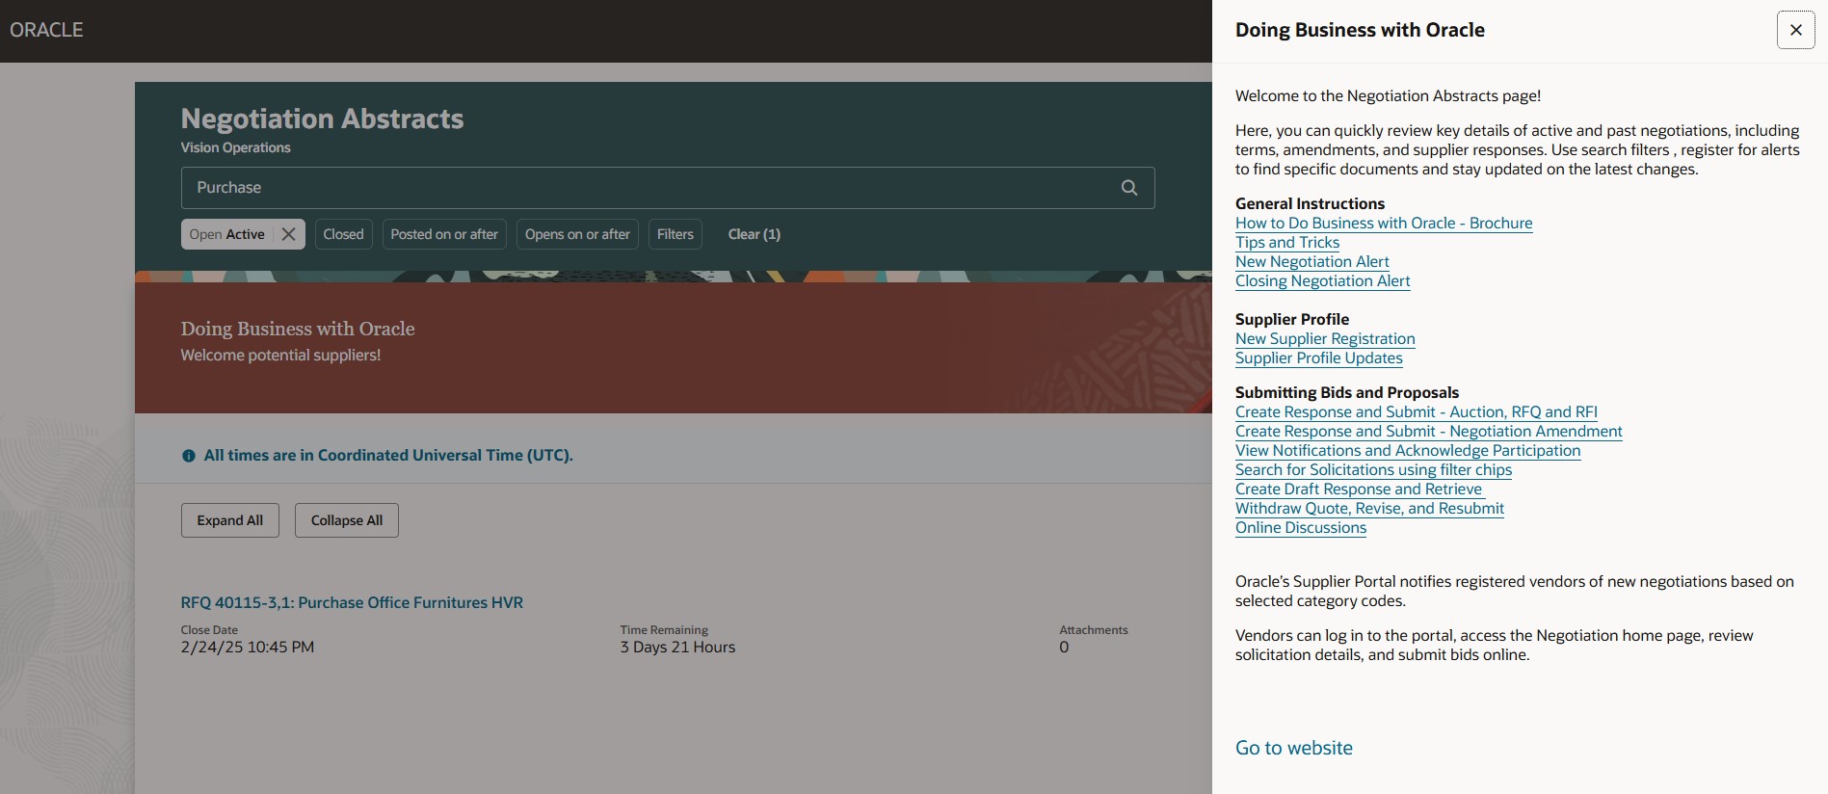1828x794 pixels.
Task: Open the Tips and Tricks link
Action: point(1287,242)
